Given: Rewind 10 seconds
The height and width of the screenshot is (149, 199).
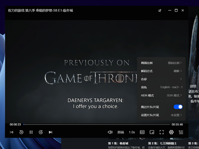Looking at the screenshot, I should tap(21, 132).
